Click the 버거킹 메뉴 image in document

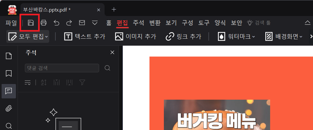[x=217, y=115]
